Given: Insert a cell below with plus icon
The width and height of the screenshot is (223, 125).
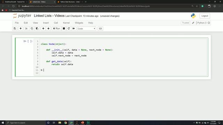Looking at the screenshot, I should [21, 28].
